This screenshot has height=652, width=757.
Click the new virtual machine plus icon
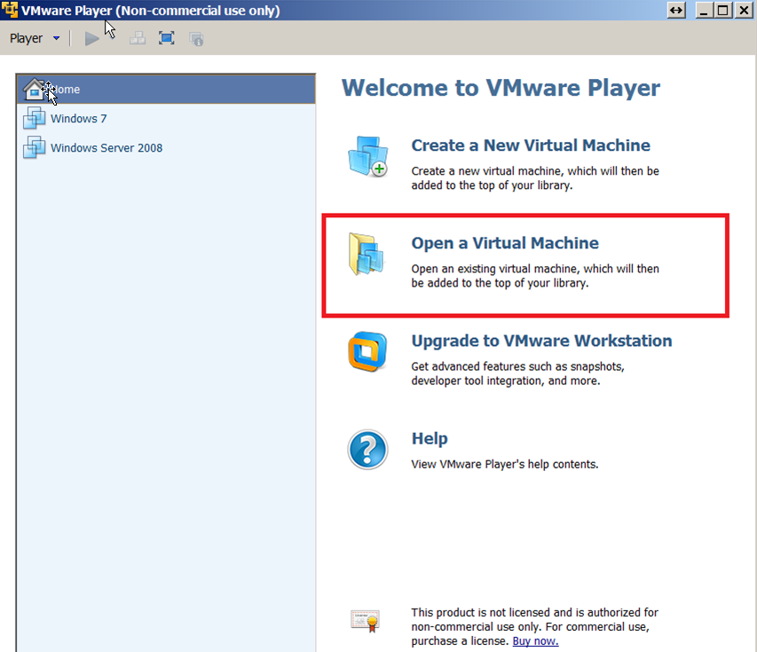click(x=368, y=157)
